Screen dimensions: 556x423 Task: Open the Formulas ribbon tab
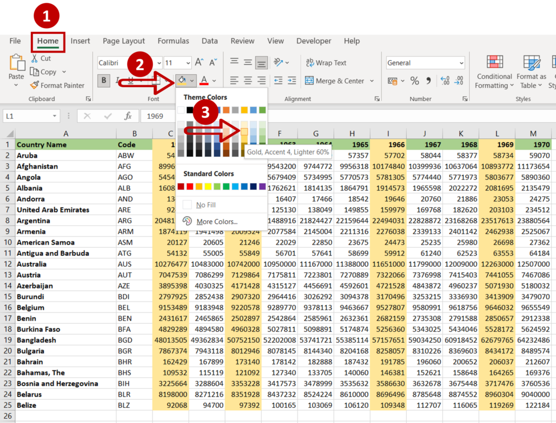(x=173, y=41)
